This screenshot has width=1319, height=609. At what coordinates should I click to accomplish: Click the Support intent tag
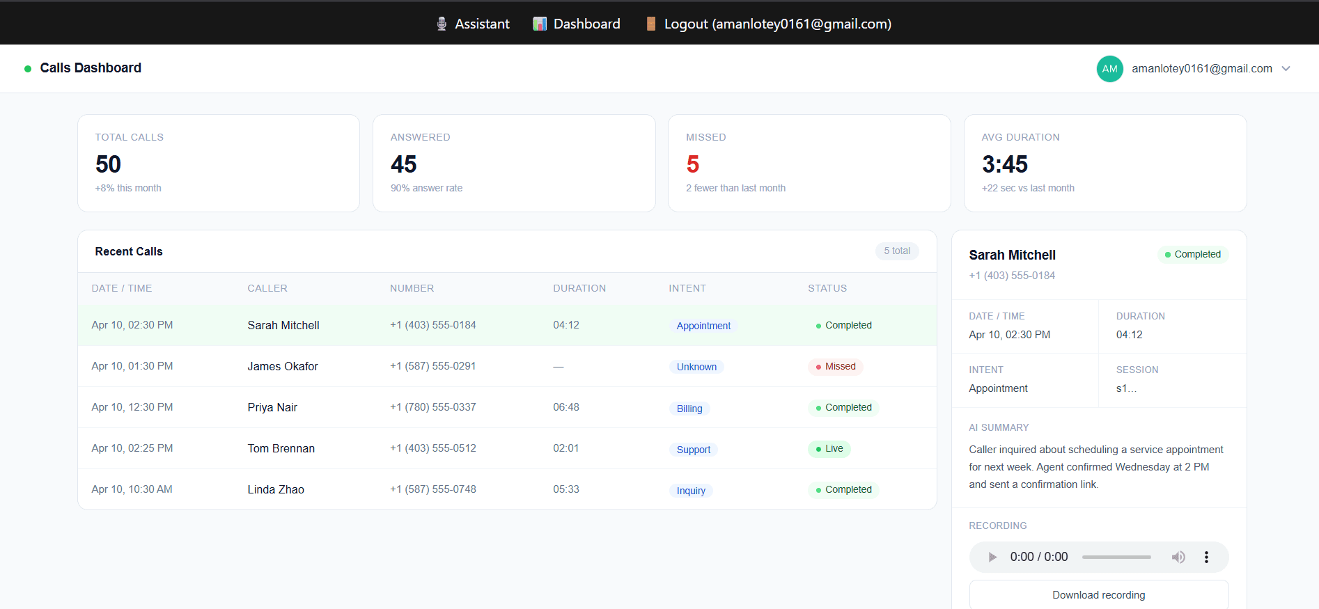[694, 450]
